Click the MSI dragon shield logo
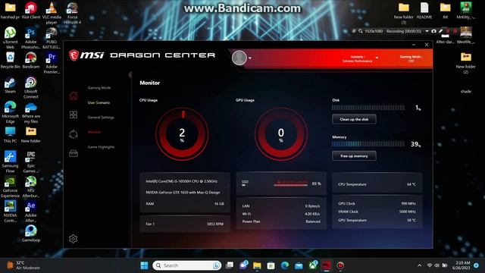Screen dimensions: 485x273 [74, 55]
